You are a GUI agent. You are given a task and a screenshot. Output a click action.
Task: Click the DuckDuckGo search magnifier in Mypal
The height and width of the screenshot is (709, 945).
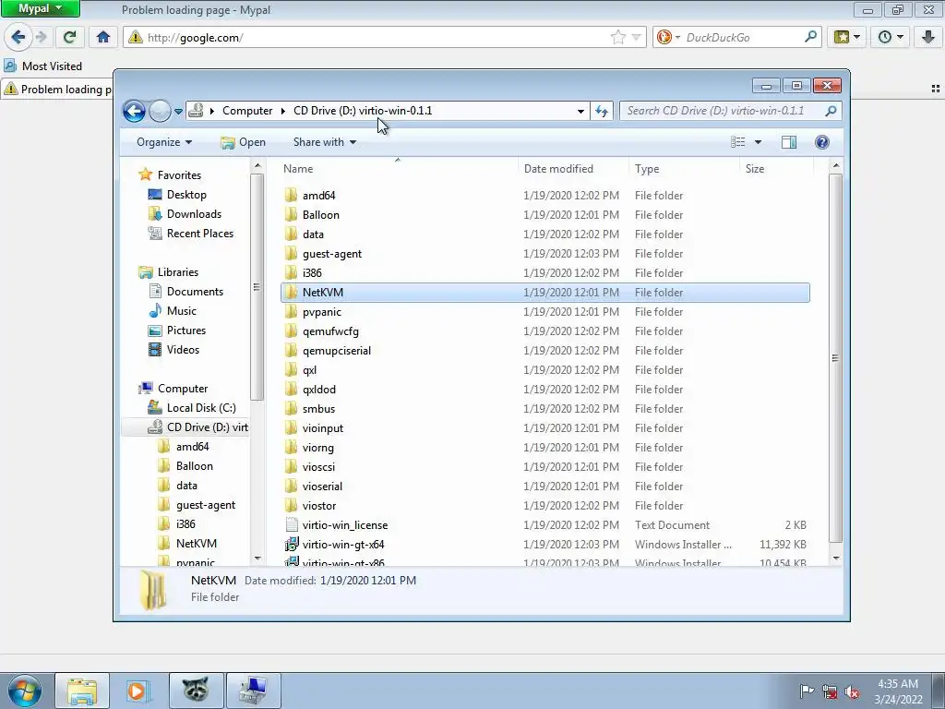tap(810, 37)
